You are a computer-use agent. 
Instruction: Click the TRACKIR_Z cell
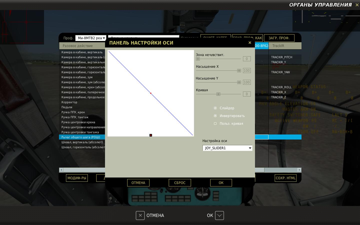[285, 97]
